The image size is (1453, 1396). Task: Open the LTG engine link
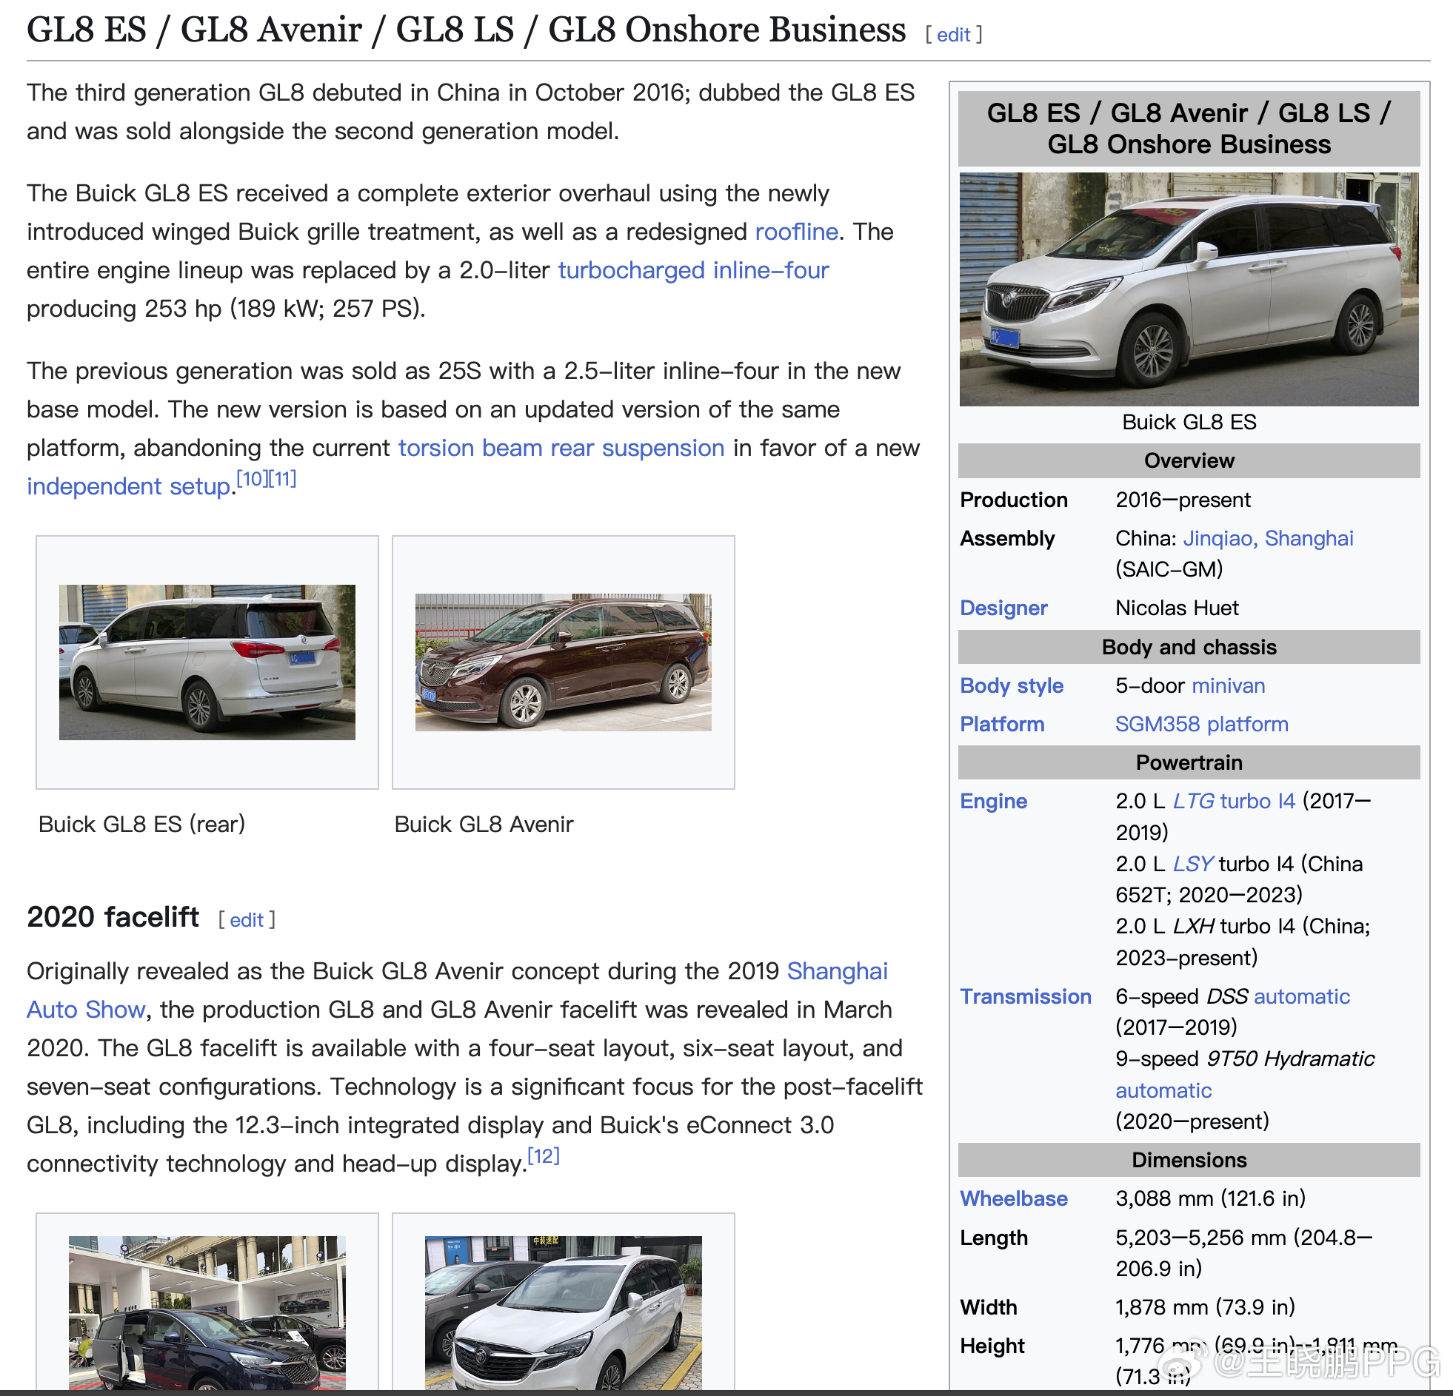pyautogui.click(x=1193, y=802)
